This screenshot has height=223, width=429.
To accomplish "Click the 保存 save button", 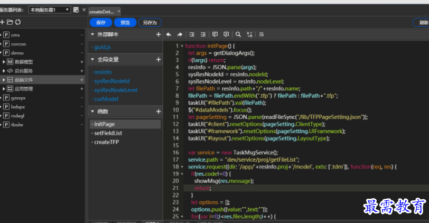I will click(x=101, y=22).
